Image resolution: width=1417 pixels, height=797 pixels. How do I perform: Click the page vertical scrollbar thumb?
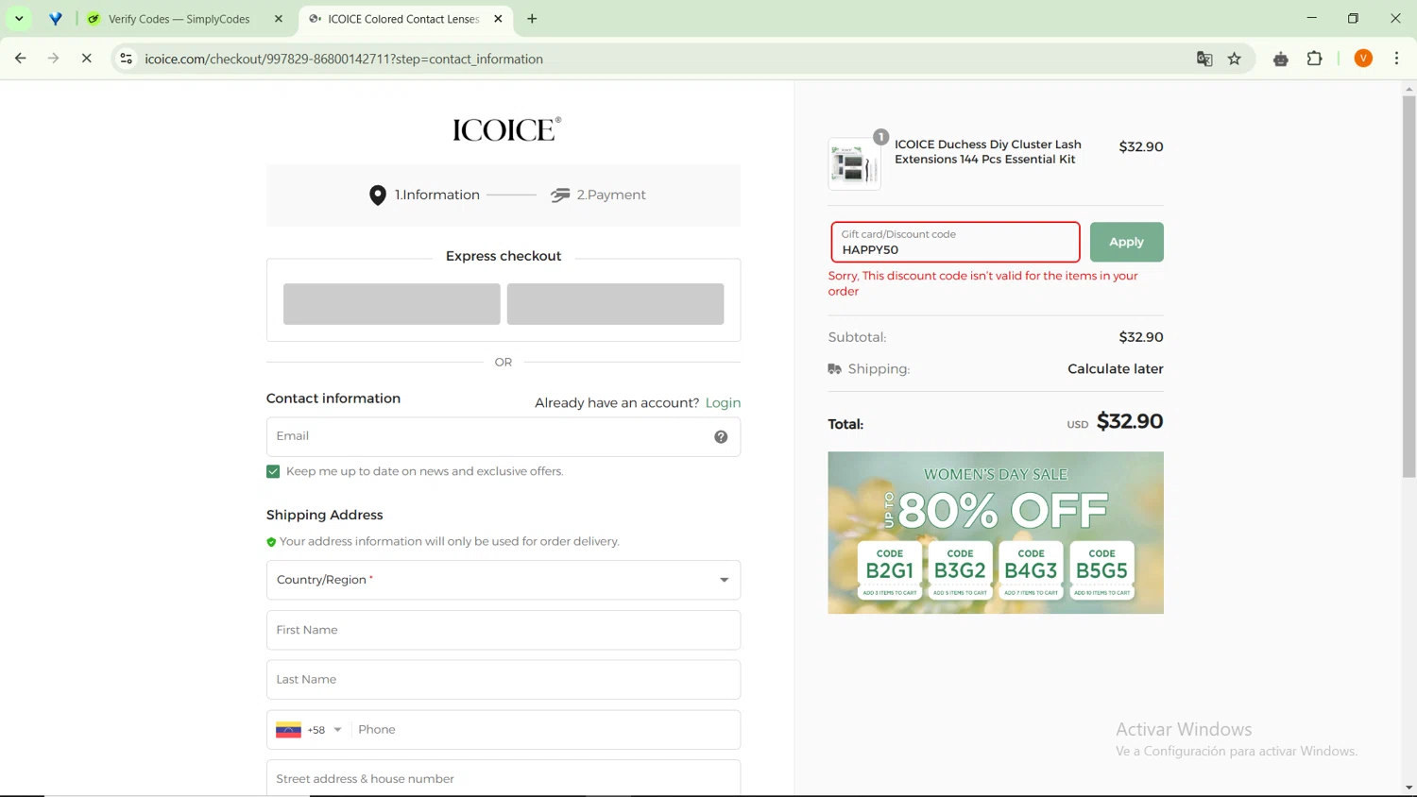click(x=1408, y=285)
